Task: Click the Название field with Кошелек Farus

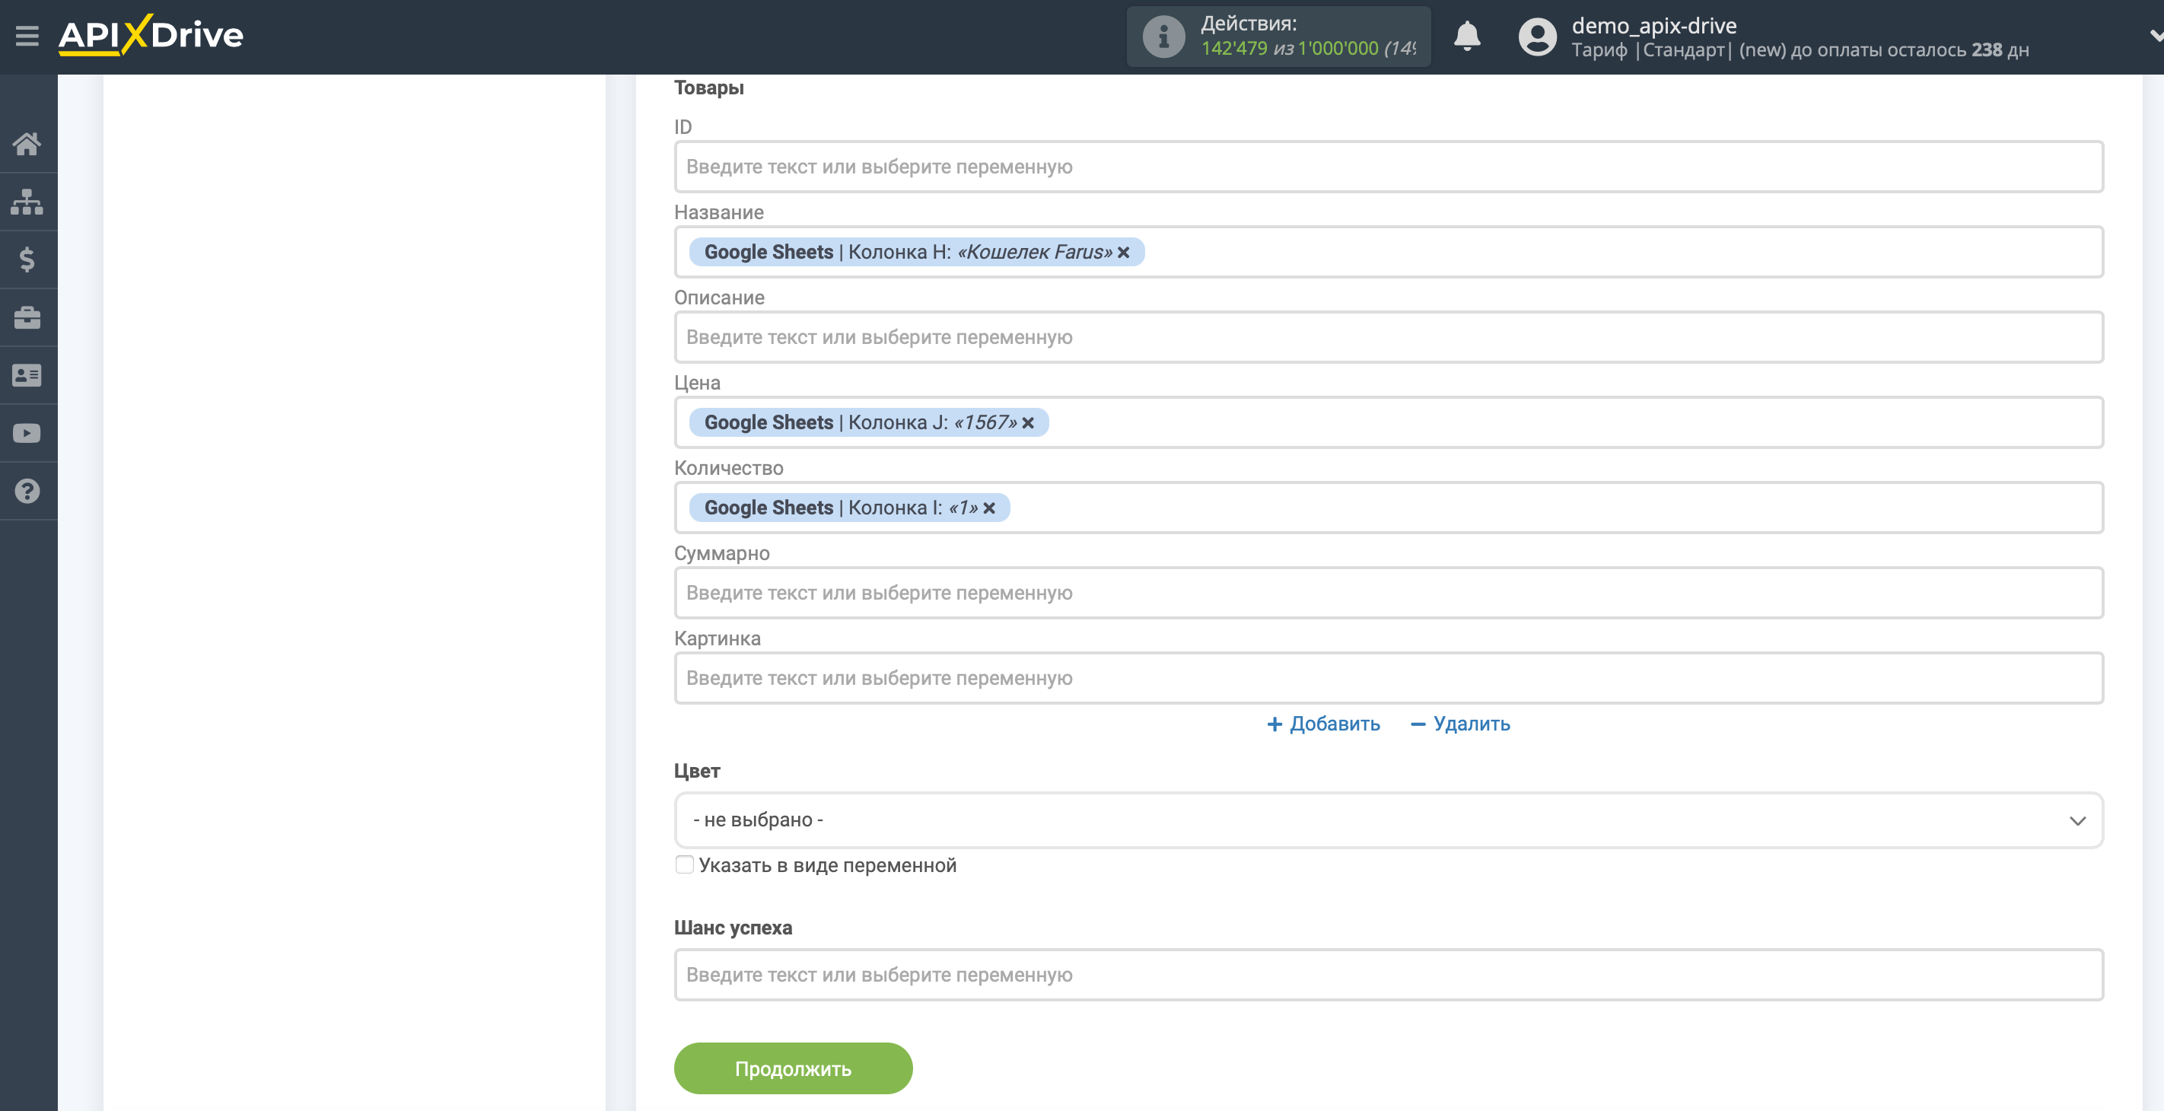Action: (1388, 252)
